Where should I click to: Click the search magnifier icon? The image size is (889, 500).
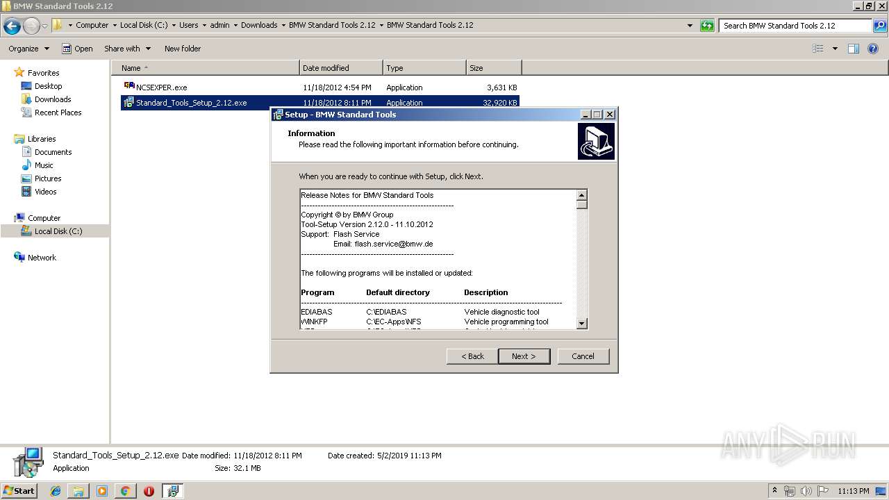[x=879, y=26]
